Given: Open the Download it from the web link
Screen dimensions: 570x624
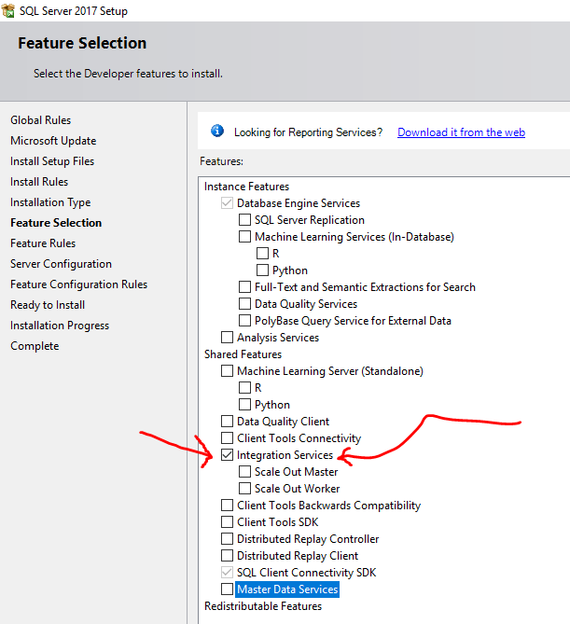Looking at the screenshot, I should coord(461,132).
